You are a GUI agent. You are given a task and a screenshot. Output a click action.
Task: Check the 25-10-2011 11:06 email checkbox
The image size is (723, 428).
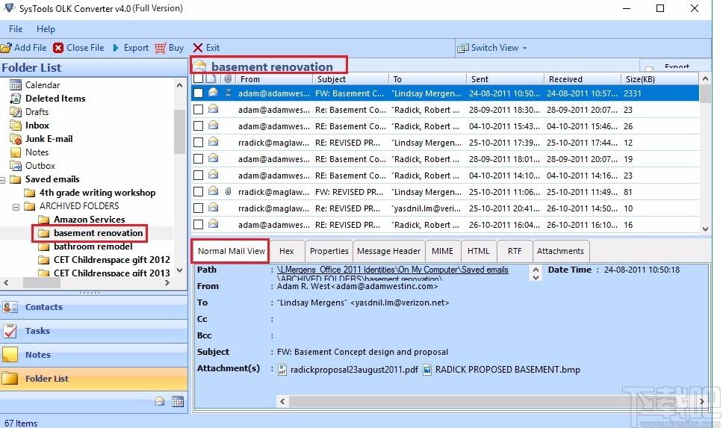(x=198, y=192)
